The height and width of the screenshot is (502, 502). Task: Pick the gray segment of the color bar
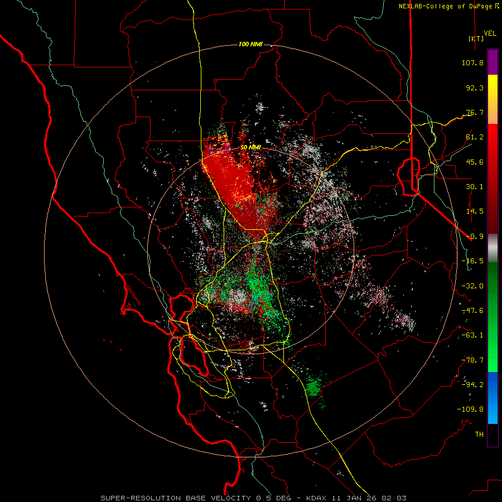click(493, 248)
